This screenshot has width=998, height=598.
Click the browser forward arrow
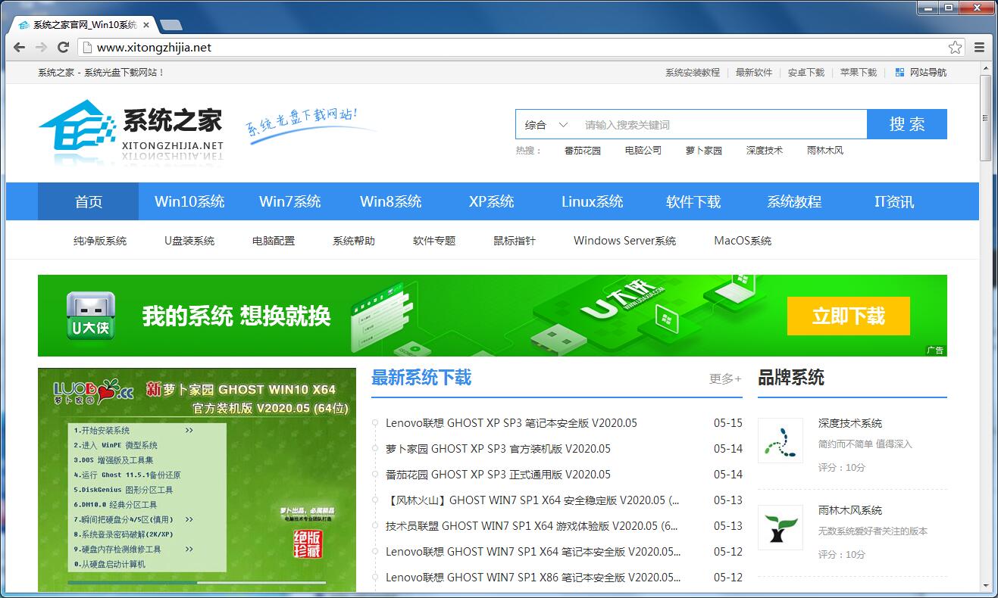[42, 47]
